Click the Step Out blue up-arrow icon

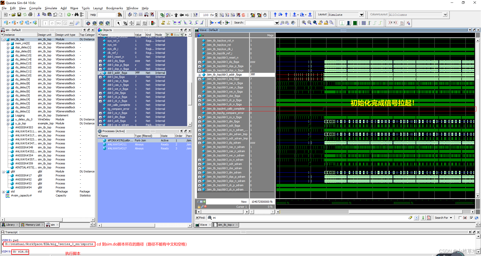(x=286, y=15)
